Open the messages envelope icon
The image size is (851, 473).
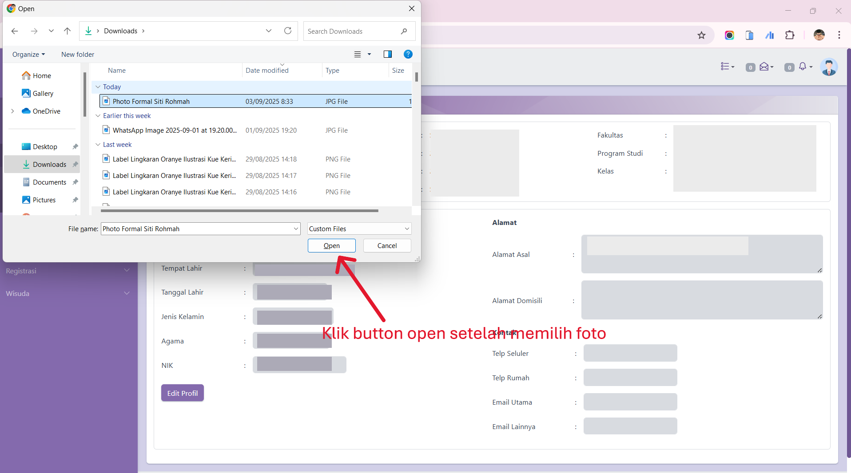click(x=764, y=67)
